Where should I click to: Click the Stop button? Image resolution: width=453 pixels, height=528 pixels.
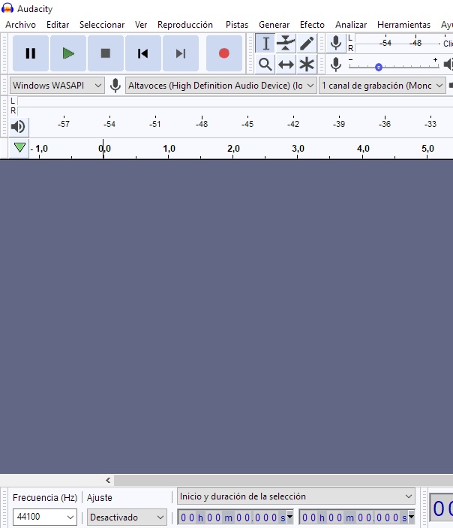tap(106, 53)
